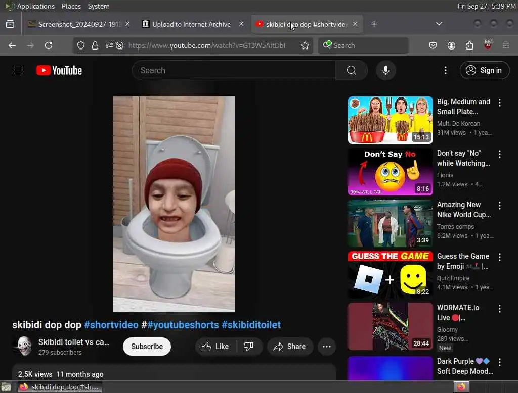
Task: Open options for Amazing New Nike video
Action: tap(500, 206)
